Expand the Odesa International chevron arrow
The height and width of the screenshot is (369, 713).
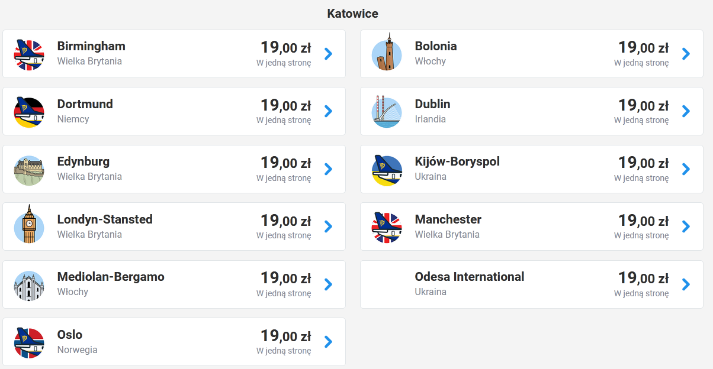(x=686, y=284)
